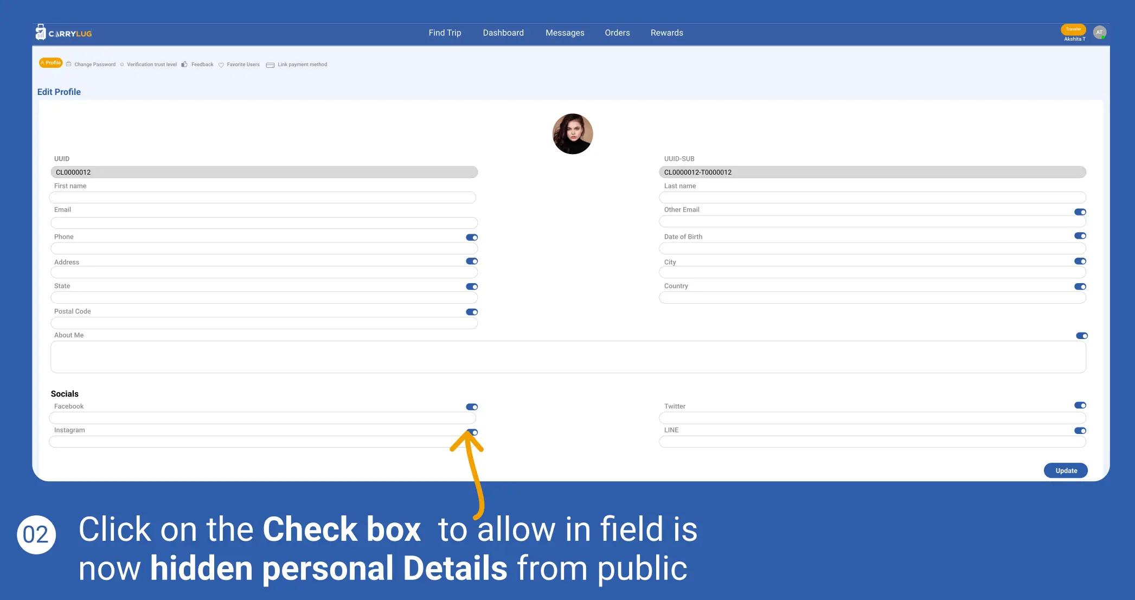Click the heart icon for Favorite Users
1135x600 pixels.
pyautogui.click(x=221, y=65)
